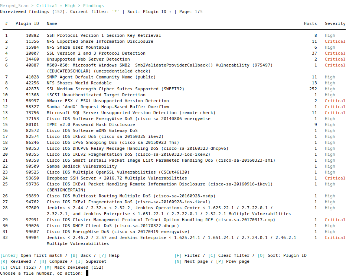Click the Merged_Scan breadcrumb
Viewport: 349px width, 278px height.
pyautogui.click(x=14, y=6)
